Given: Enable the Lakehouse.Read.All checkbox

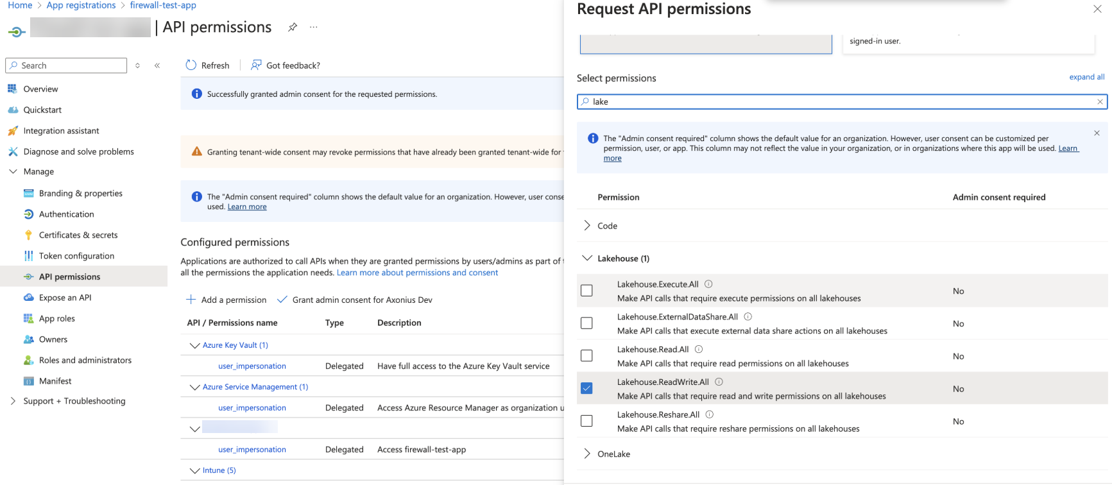Looking at the screenshot, I should coord(586,355).
